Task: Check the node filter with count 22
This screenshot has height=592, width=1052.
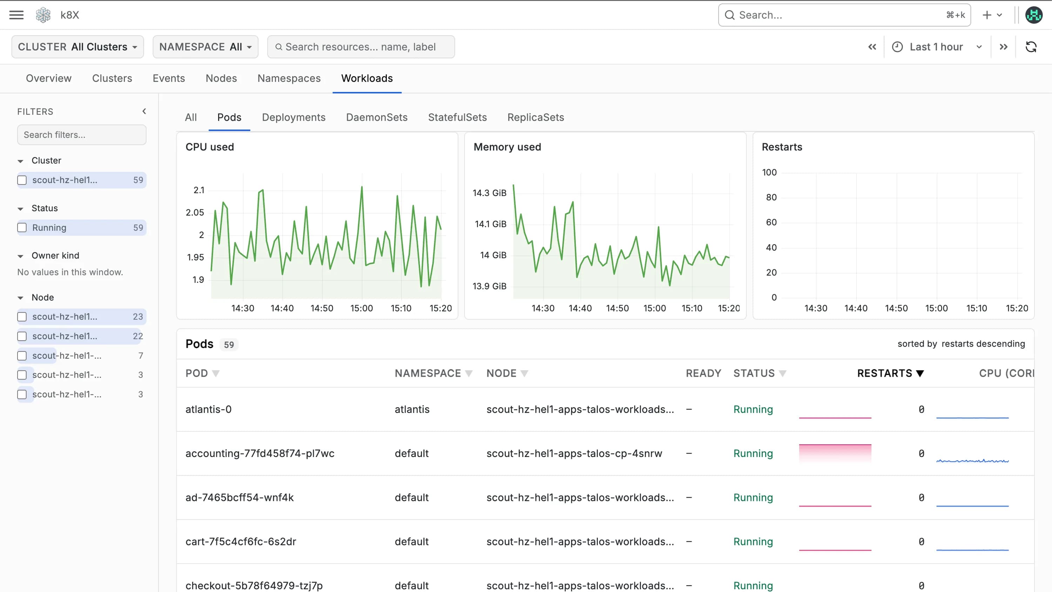Action: pos(22,336)
